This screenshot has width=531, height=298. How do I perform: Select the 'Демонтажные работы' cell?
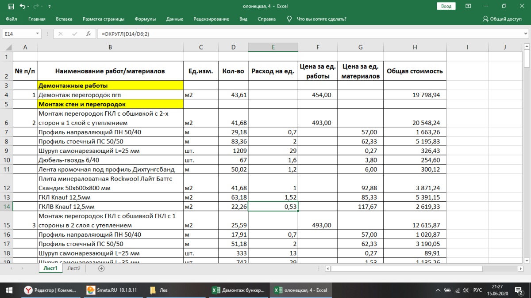(110, 86)
